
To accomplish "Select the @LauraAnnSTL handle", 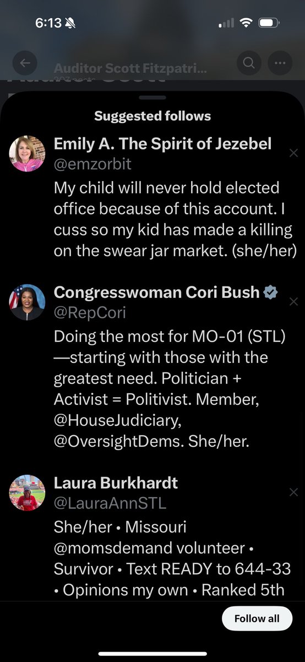I will click(x=110, y=503).
